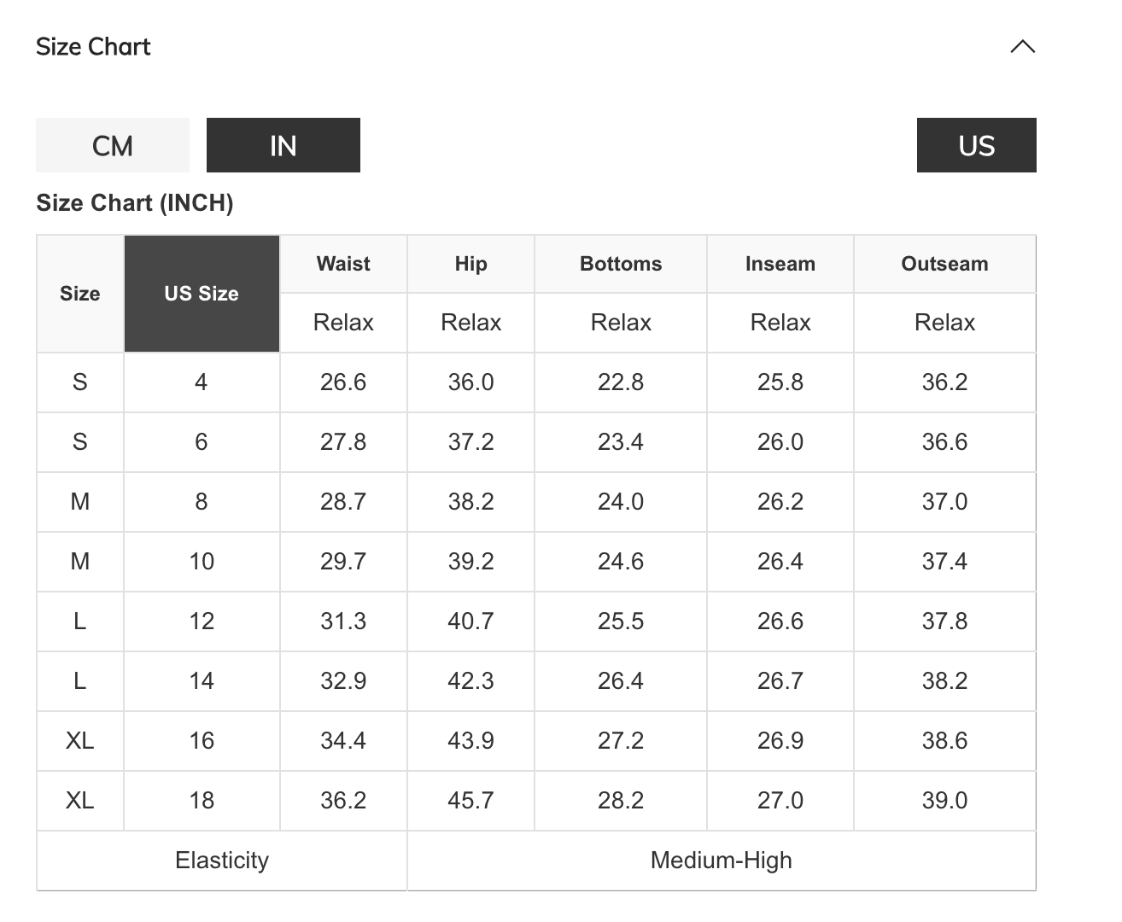Select the US size 18 cell

point(202,801)
